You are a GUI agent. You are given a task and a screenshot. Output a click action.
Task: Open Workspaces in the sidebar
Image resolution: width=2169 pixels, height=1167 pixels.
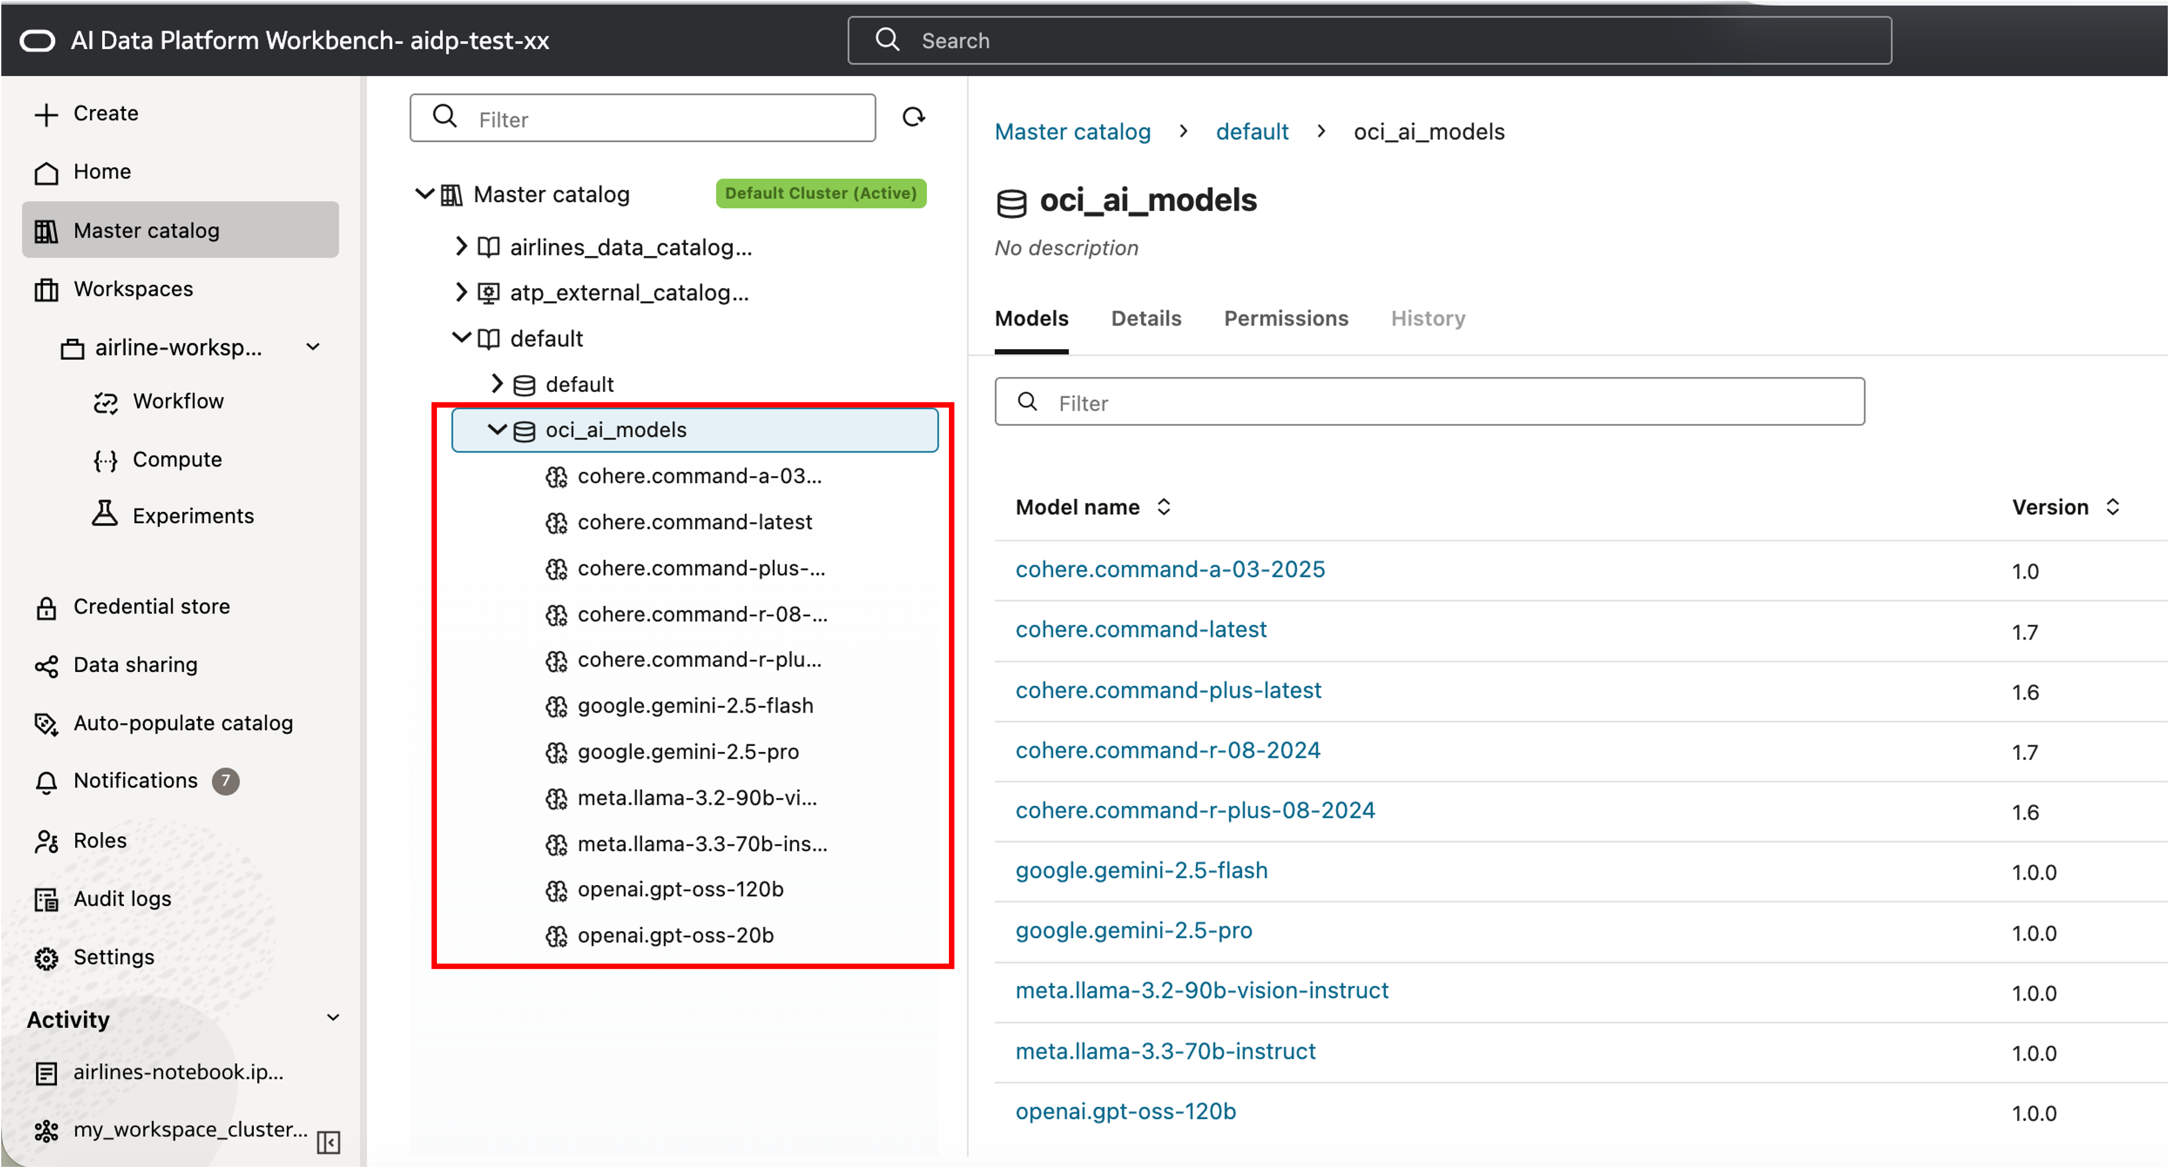[x=133, y=289]
